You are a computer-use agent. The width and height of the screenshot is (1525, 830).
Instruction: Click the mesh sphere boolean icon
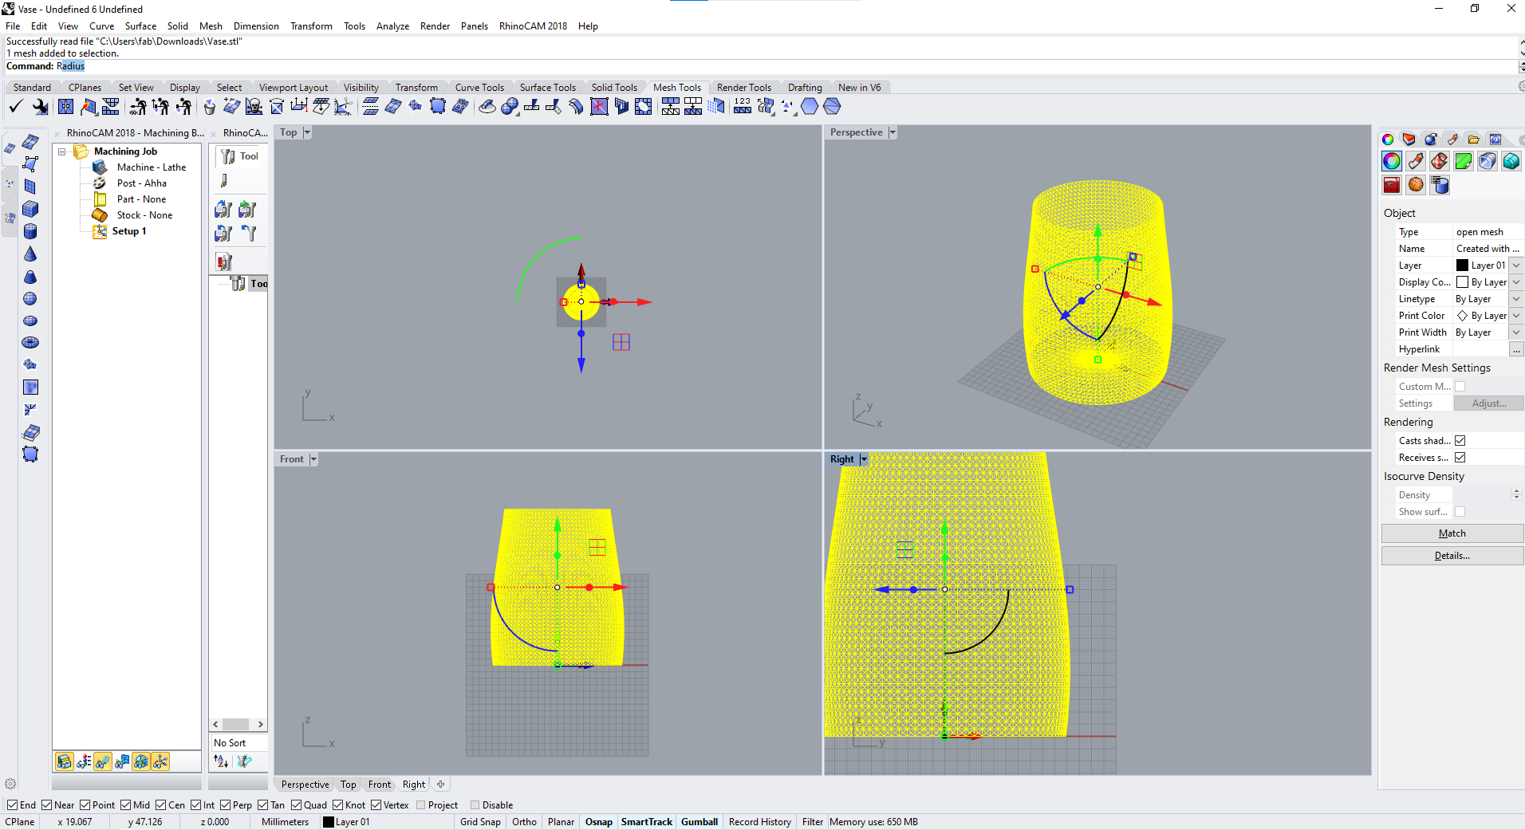(510, 106)
